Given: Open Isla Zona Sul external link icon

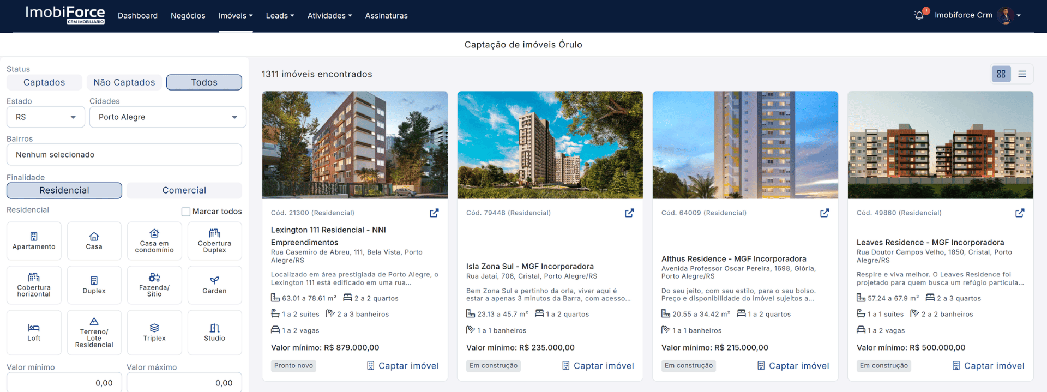Looking at the screenshot, I should point(629,213).
